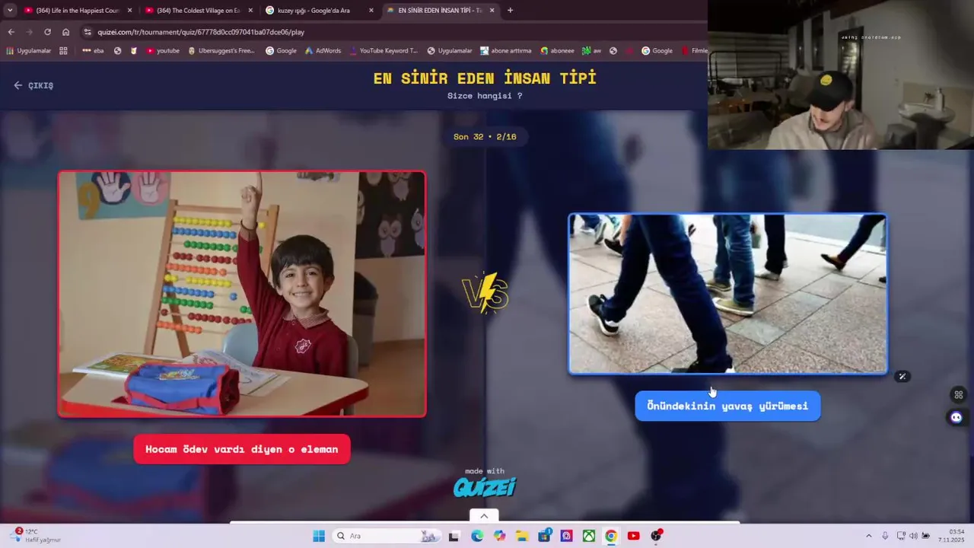Click the taskbar Ara search box
The height and width of the screenshot is (548, 974).
coord(387,536)
